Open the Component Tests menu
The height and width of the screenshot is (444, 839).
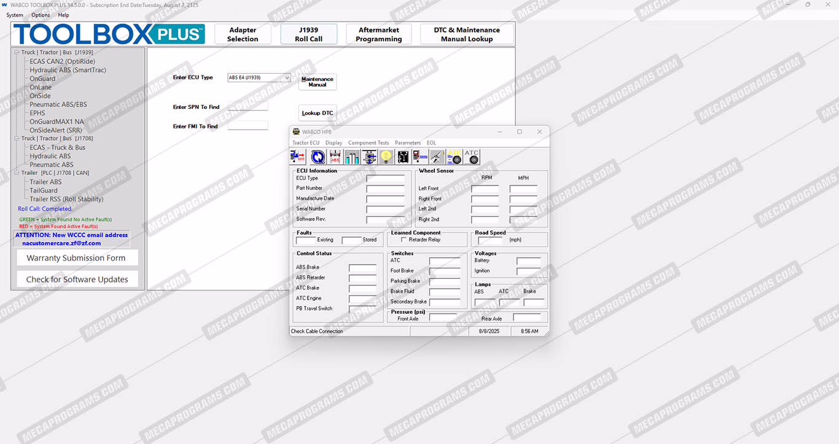point(369,142)
